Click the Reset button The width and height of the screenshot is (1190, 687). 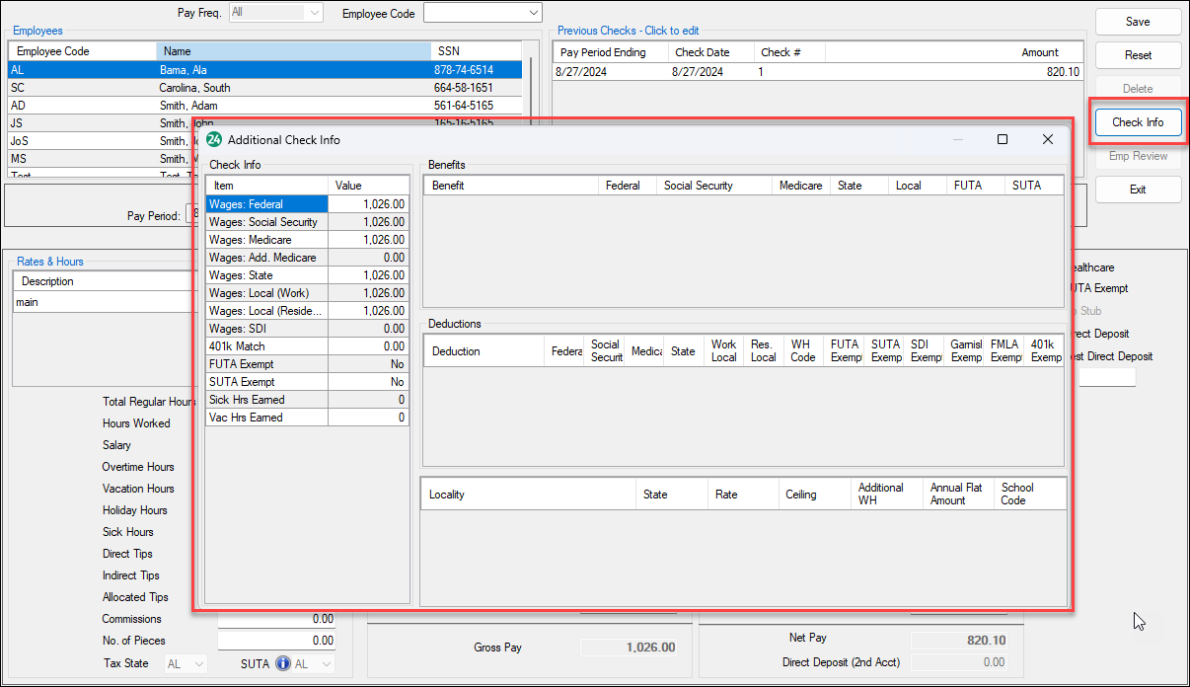tap(1138, 55)
